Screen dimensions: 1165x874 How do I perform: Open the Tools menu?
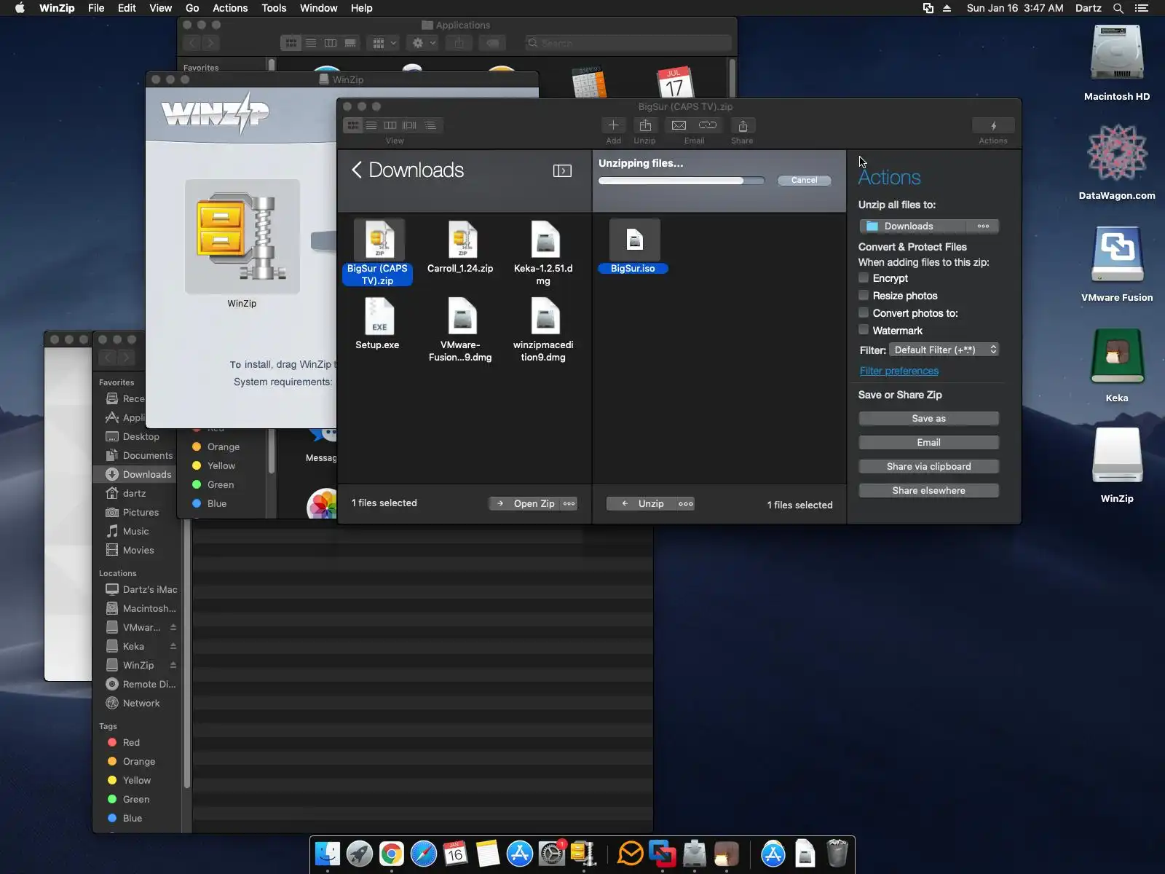pyautogui.click(x=274, y=8)
